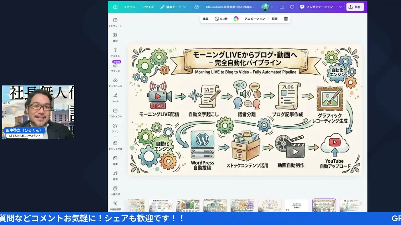The image size is (401, 225).
Task: View insights via the chart icon
Action: click(282, 7)
